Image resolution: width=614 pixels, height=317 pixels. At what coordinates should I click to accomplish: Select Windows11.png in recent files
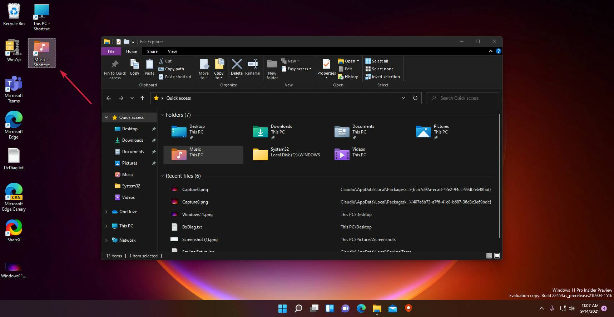[x=197, y=215]
